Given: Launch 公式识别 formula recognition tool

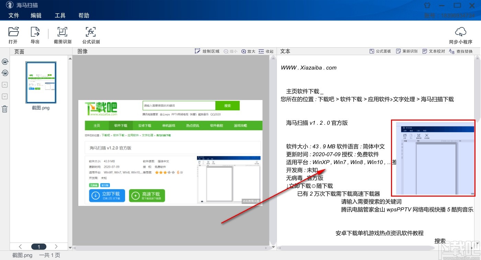Looking at the screenshot, I should point(91,35).
